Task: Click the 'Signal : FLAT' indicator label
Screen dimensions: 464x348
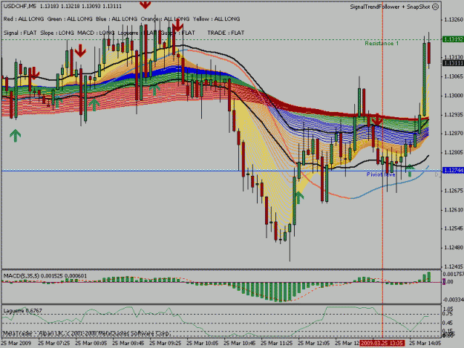Action: pyautogui.click(x=20, y=33)
